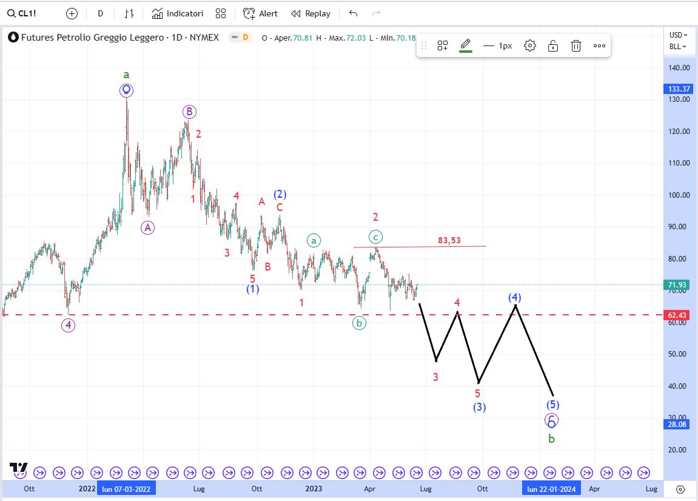Image resolution: width=698 pixels, height=501 pixels.
Task: Select the circled teal c wave label
Action: (376, 237)
